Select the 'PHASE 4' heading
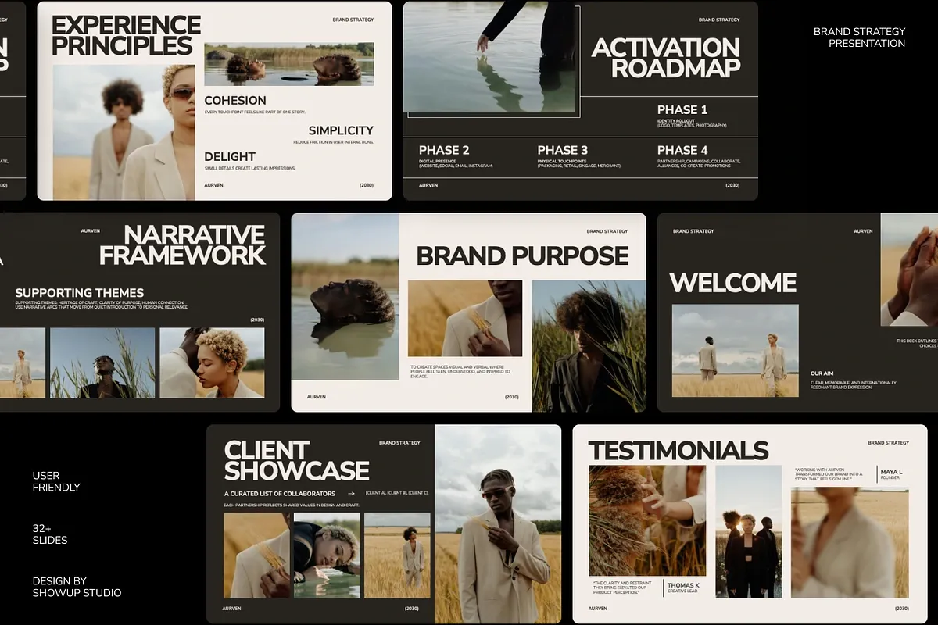 [682, 150]
